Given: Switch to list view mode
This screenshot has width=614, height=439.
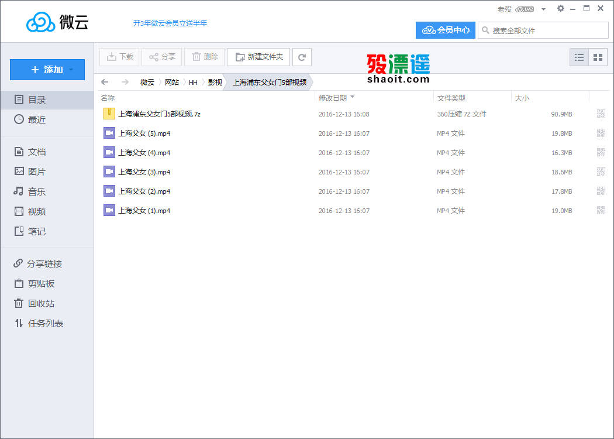Looking at the screenshot, I should (579, 57).
